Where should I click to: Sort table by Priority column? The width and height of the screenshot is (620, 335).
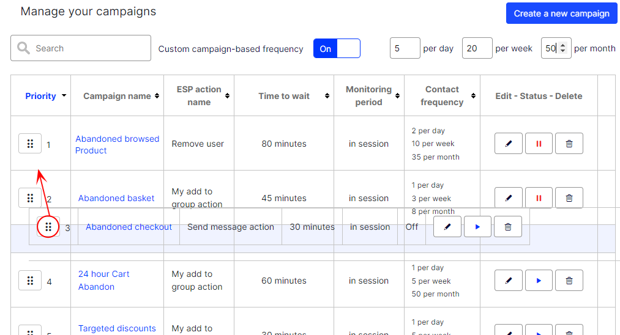(45, 96)
